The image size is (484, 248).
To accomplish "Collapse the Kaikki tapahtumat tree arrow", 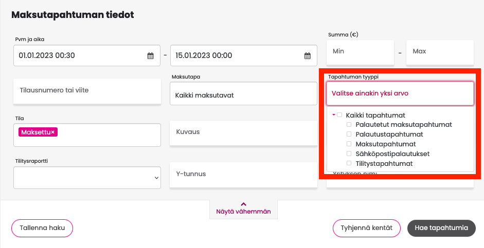I will tap(334, 115).
